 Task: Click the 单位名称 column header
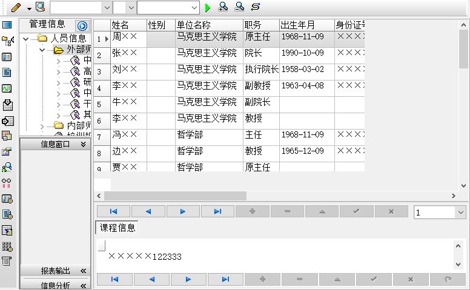[x=209, y=25]
